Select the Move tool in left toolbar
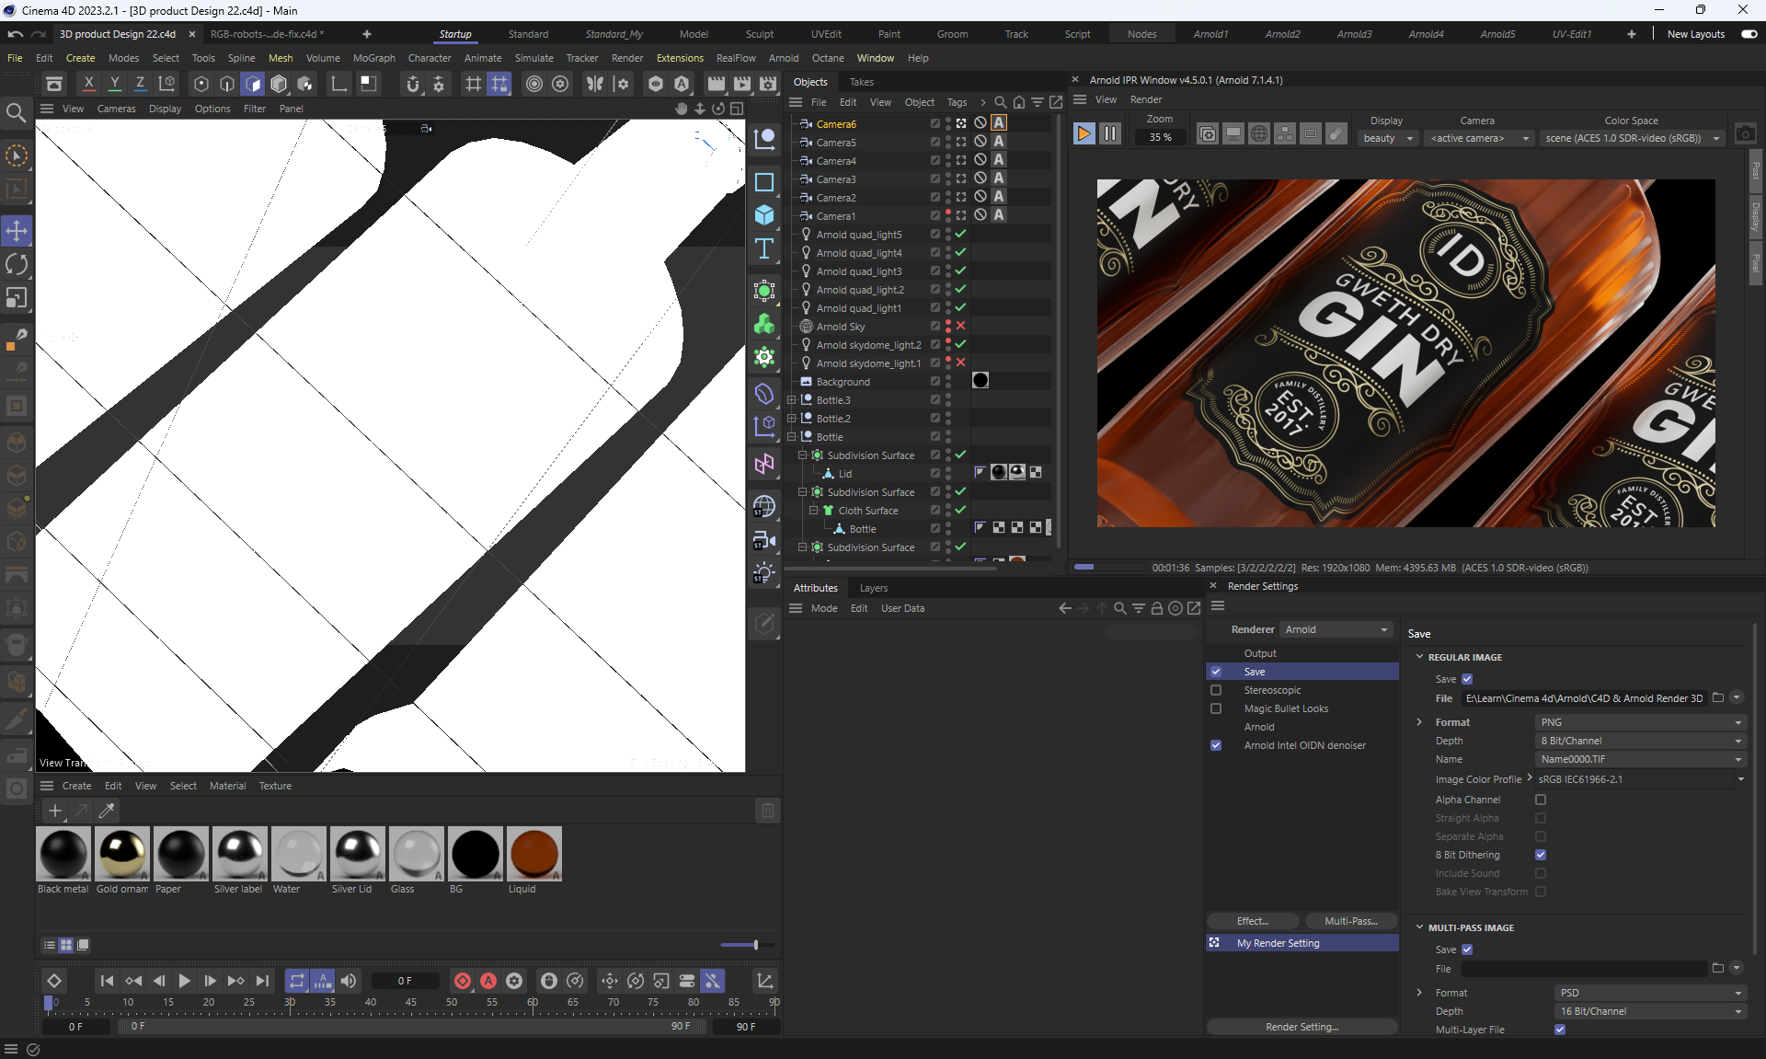Screen dimensions: 1766x1059 (17, 231)
